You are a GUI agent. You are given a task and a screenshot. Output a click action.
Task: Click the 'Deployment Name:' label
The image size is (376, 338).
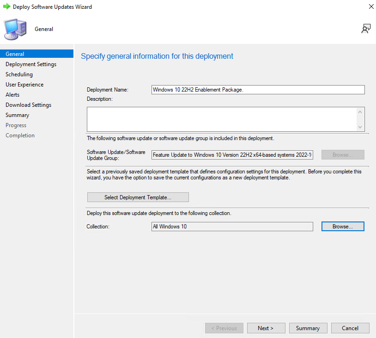pos(108,90)
